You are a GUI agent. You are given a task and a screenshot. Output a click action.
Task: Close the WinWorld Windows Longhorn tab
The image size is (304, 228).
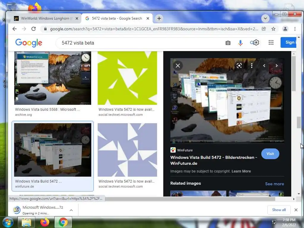(x=77, y=18)
